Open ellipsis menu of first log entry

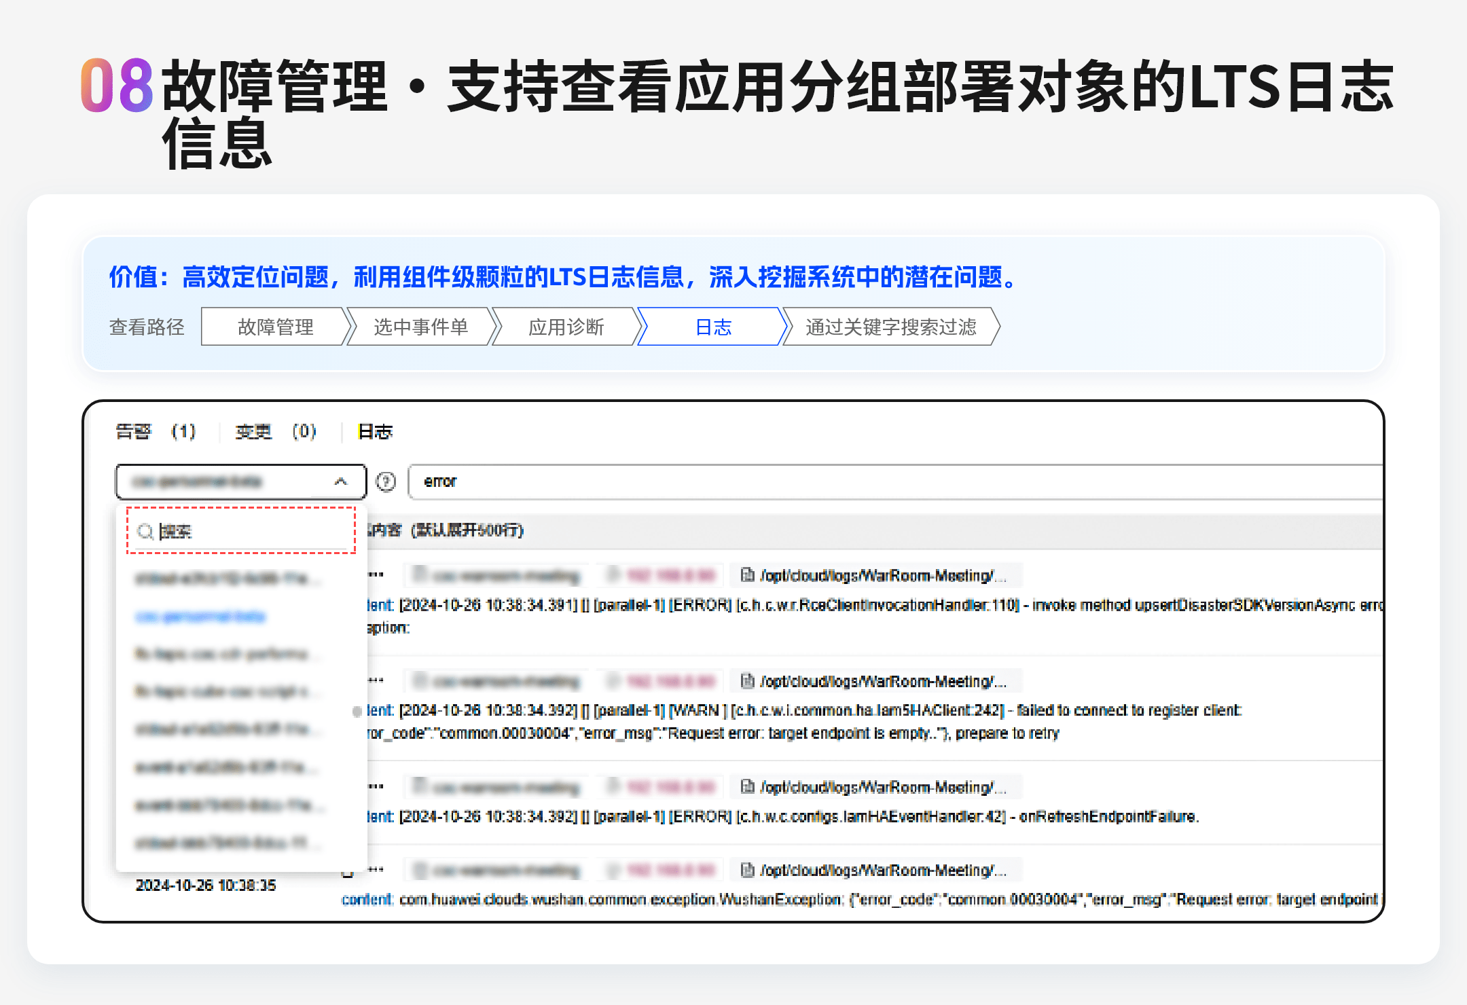coord(376,574)
